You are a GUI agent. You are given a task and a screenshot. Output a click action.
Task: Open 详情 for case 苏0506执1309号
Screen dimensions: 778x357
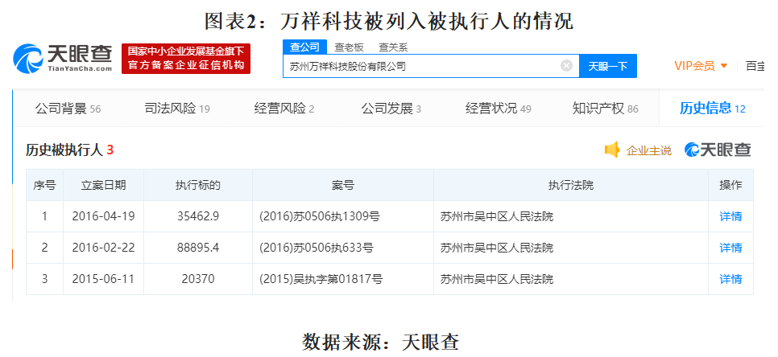(730, 216)
